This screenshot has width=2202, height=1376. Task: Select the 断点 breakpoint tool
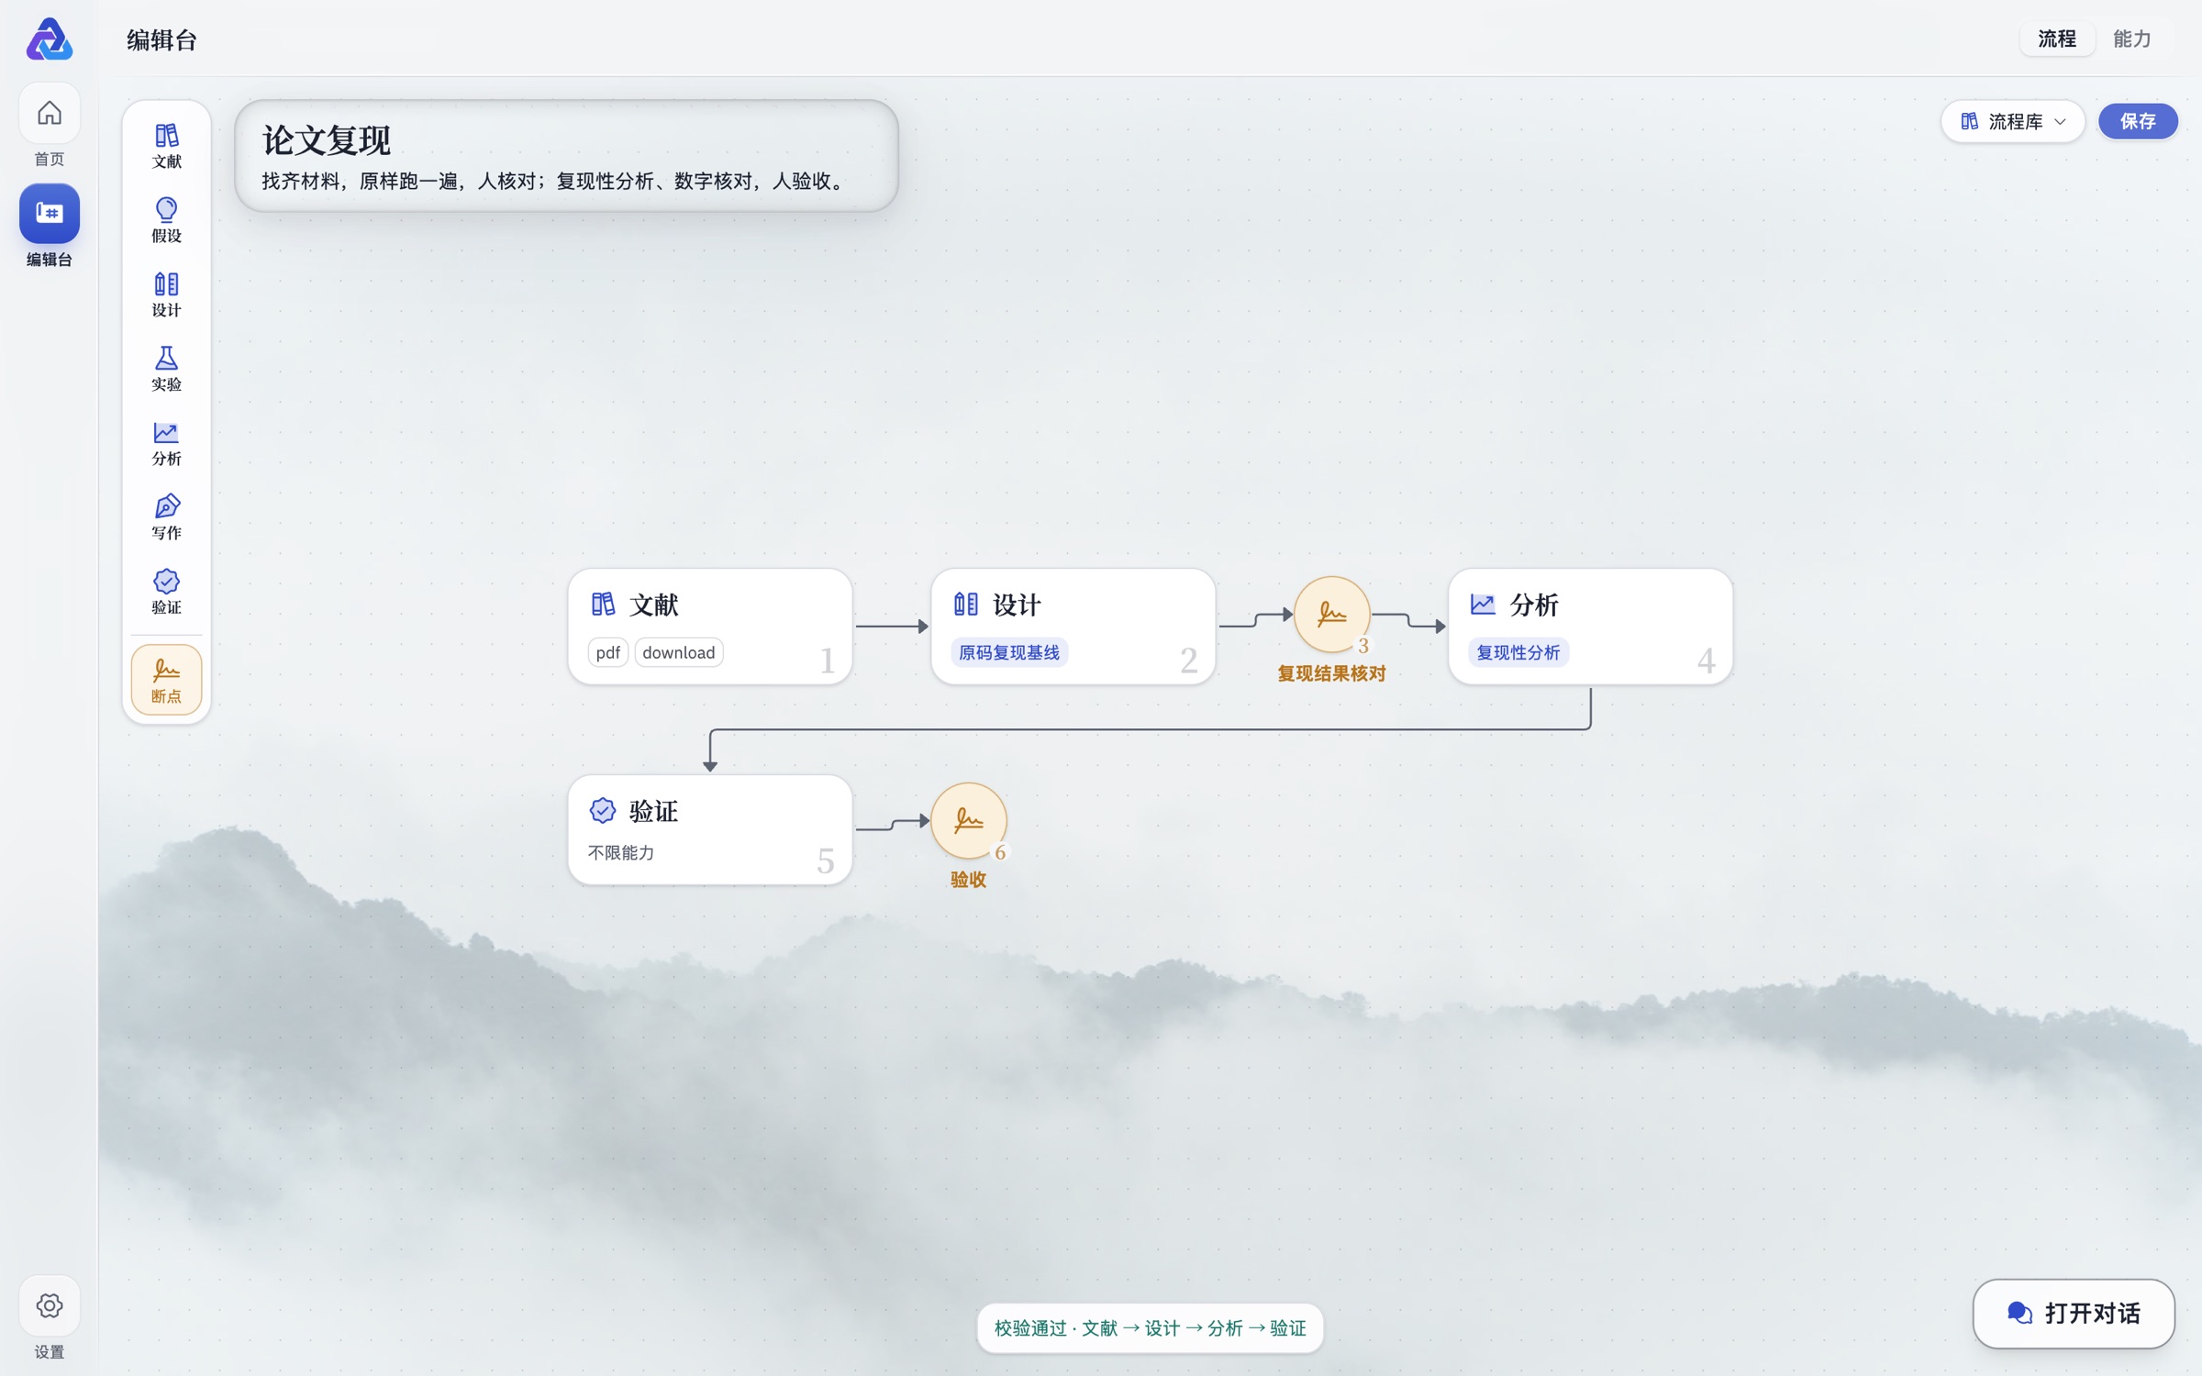coord(166,680)
